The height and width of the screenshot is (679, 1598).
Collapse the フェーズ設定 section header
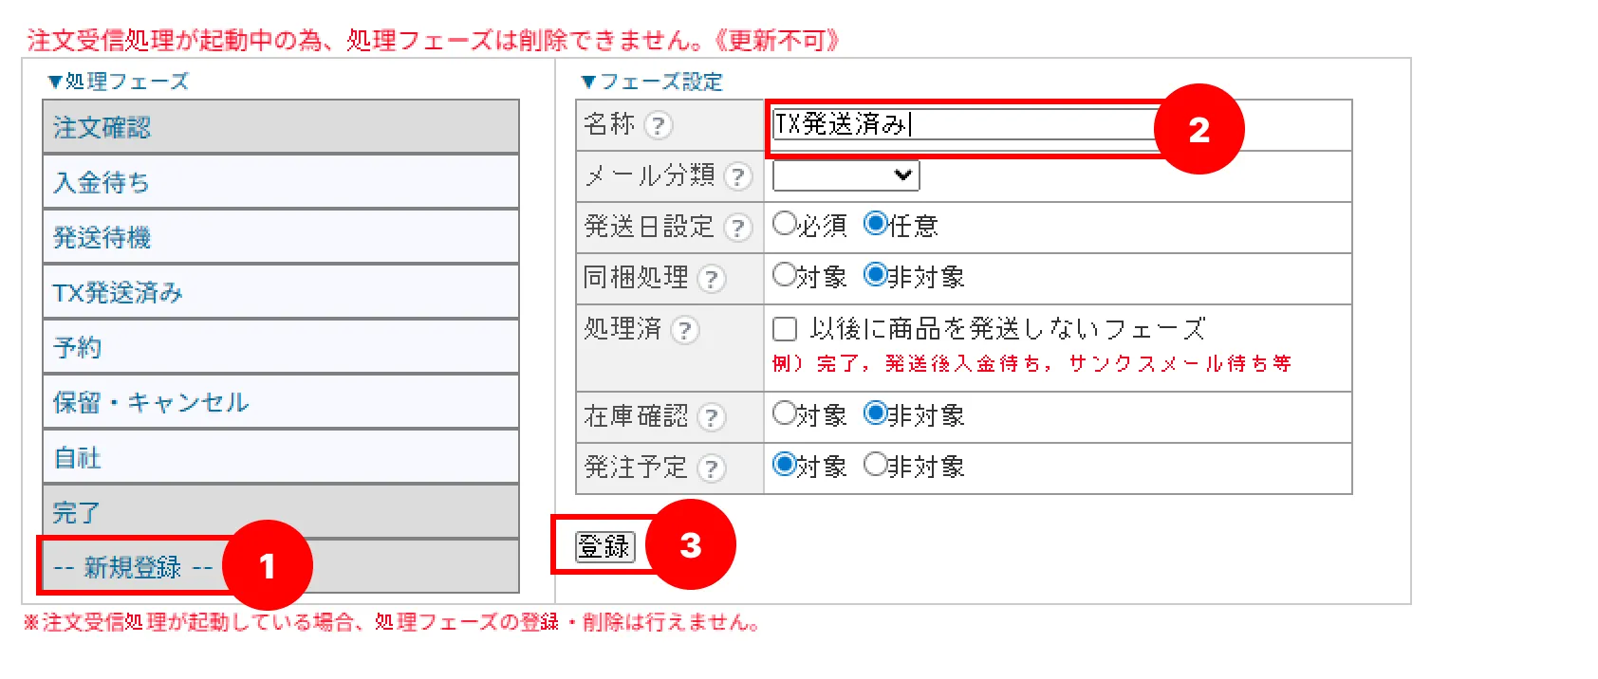pos(651,82)
